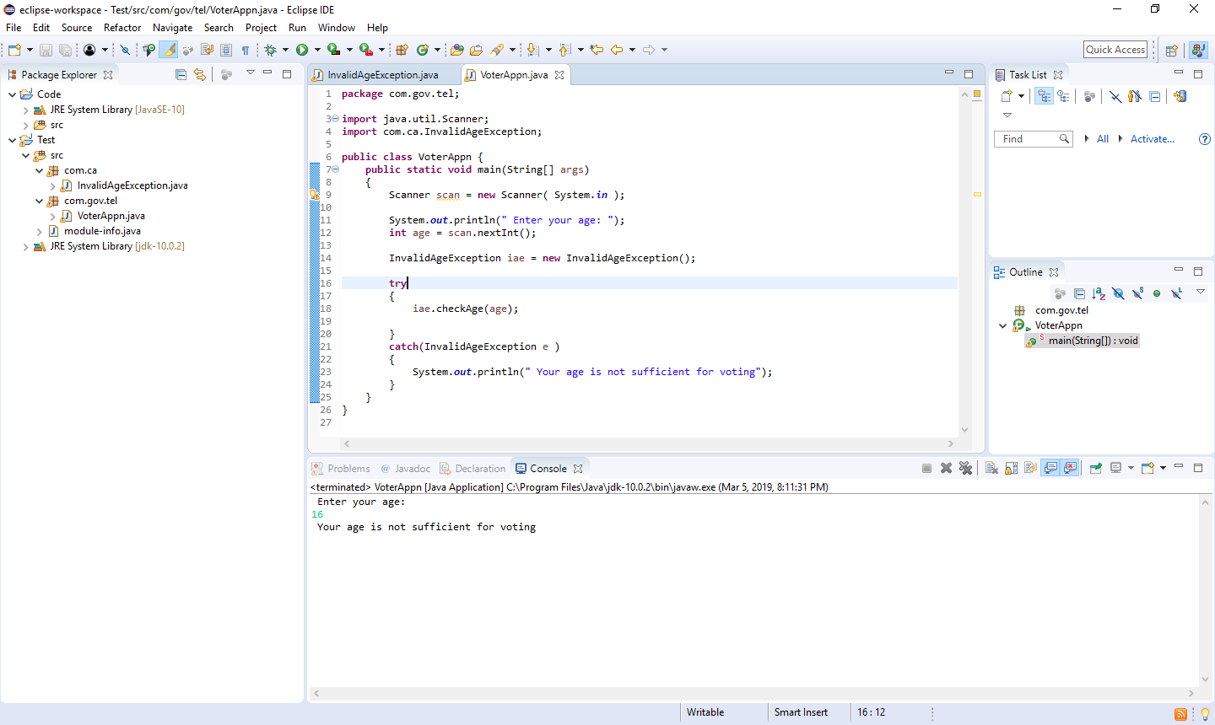
Task: Click the Activate link in Task List
Action: (x=1151, y=138)
